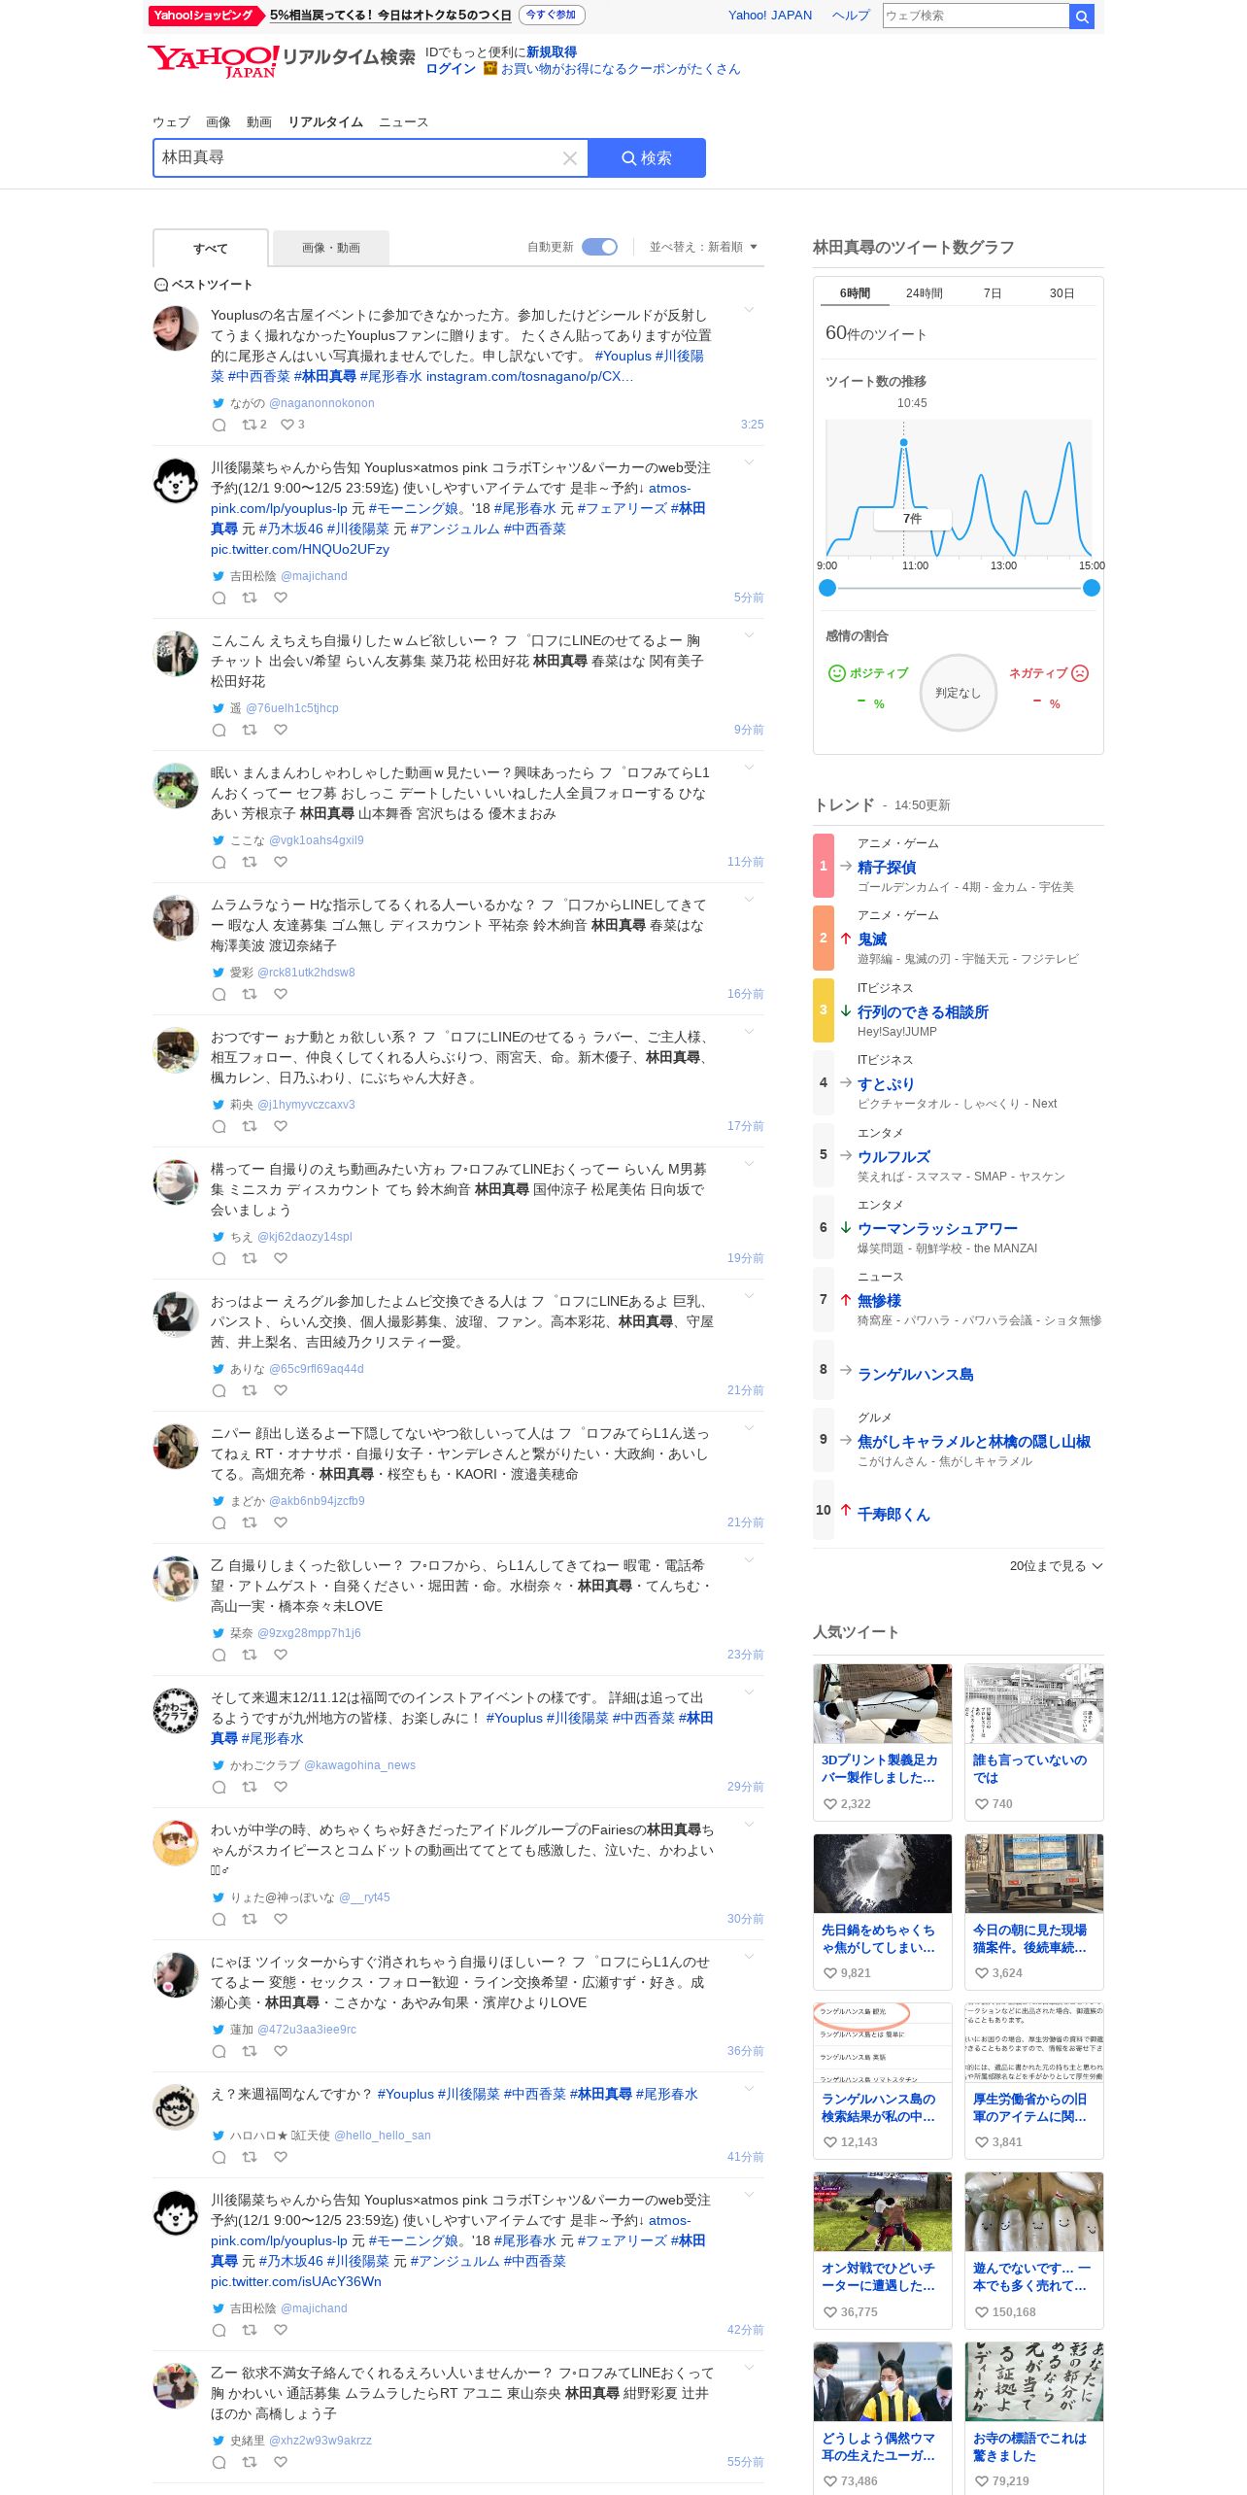Click the negative frowning face icon
Viewport: 1247px width, 2495px height.
(1080, 673)
